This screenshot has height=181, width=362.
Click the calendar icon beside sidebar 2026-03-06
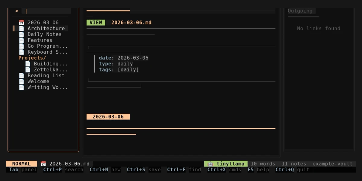coord(21,23)
